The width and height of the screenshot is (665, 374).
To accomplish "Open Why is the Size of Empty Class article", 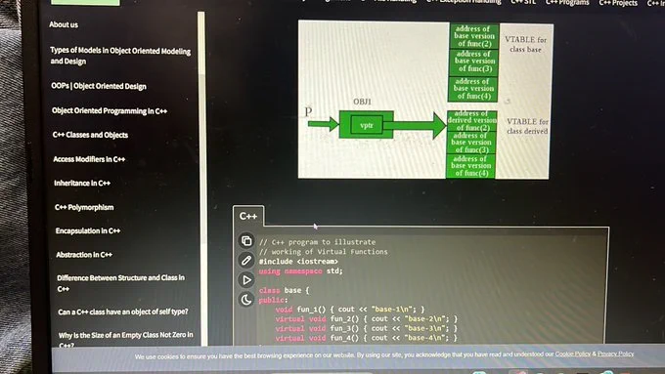I will [126, 339].
